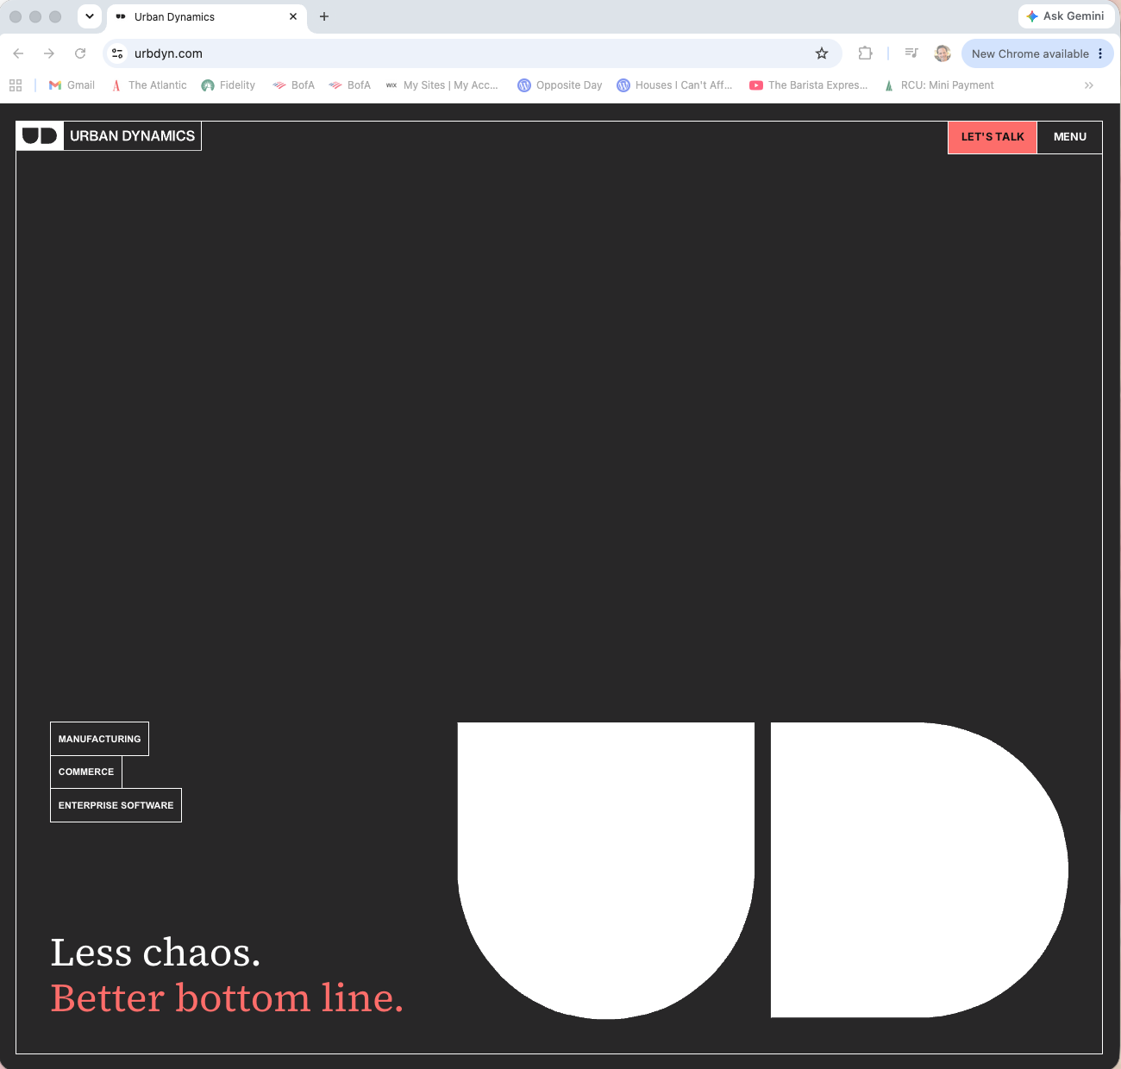Bookmark this page with the star icon
Screen dimensions: 1121x1069
pyautogui.click(x=822, y=53)
